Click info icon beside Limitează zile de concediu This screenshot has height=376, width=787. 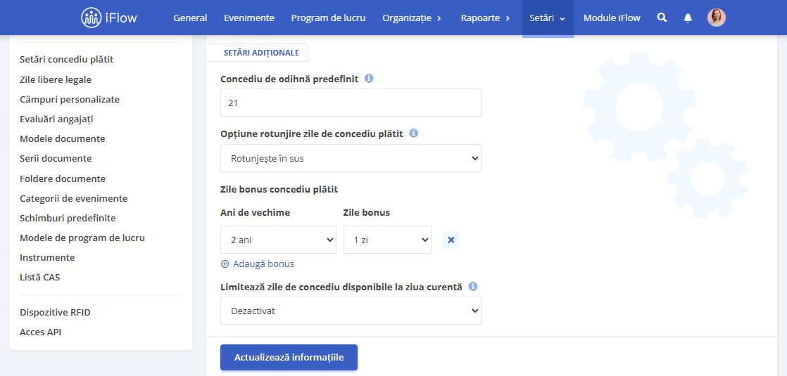472,287
